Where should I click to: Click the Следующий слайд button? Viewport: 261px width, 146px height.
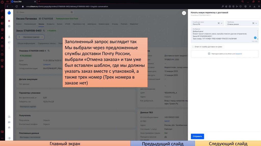(228, 143)
